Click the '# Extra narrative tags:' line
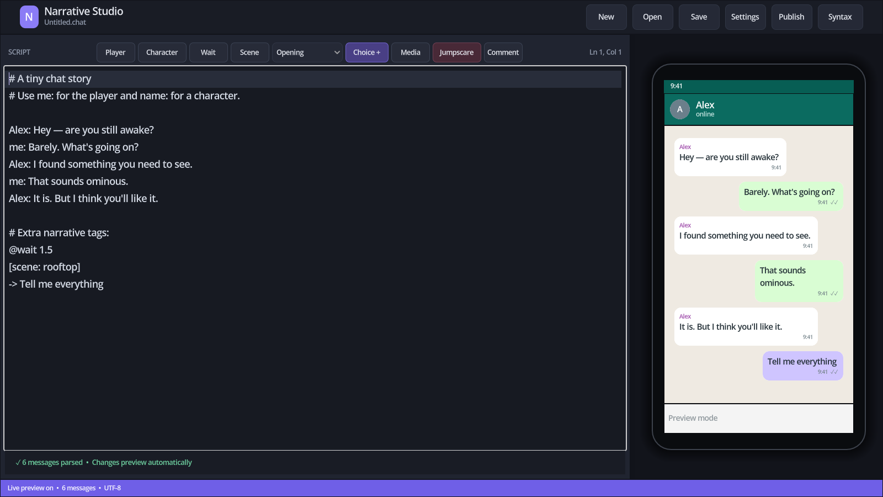The width and height of the screenshot is (883, 497). (59, 233)
